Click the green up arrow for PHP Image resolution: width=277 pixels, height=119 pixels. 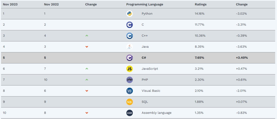(87, 80)
